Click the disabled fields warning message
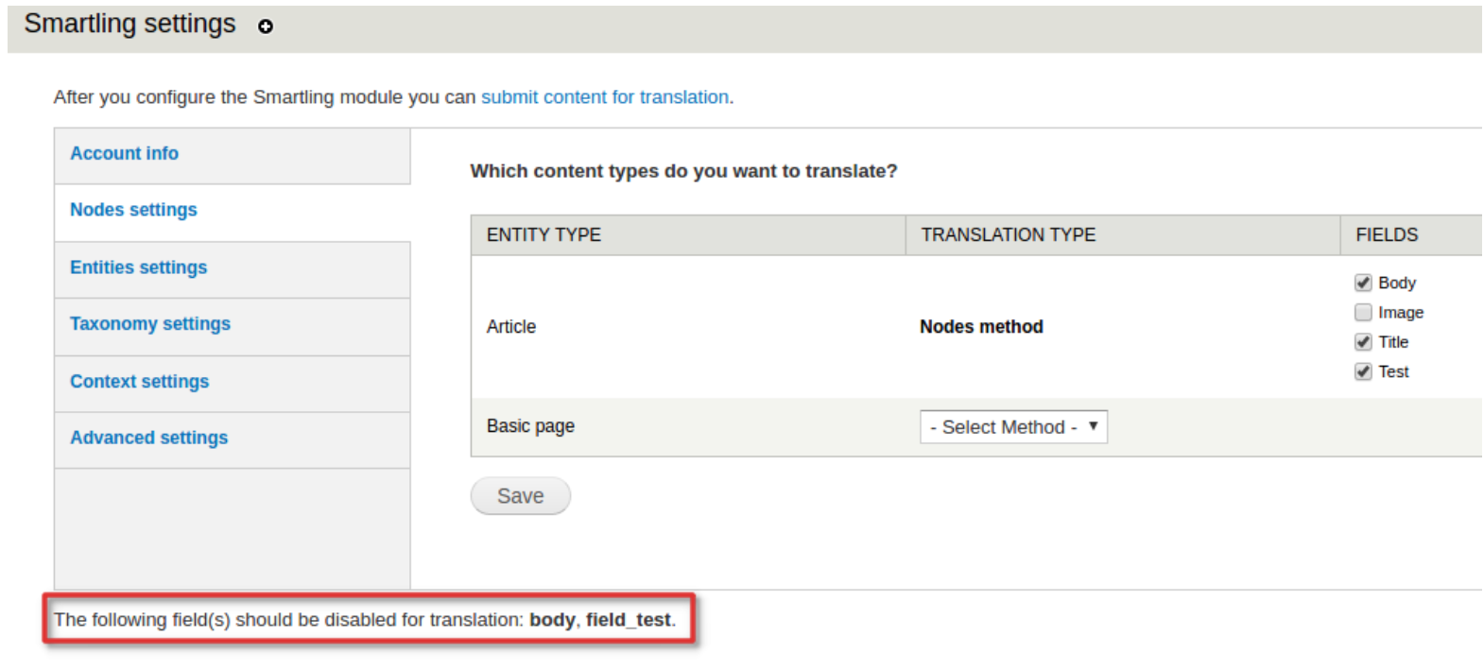The width and height of the screenshot is (1484, 671). coord(365,620)
